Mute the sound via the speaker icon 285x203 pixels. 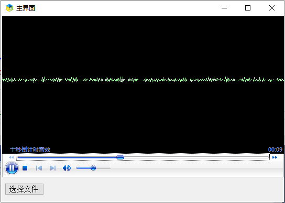pos(67,168)
